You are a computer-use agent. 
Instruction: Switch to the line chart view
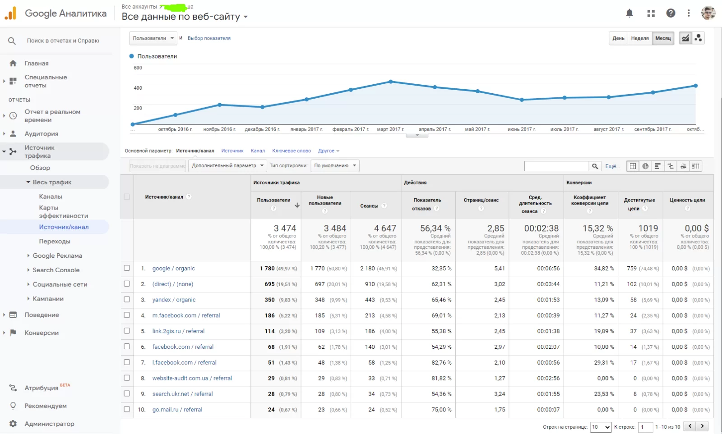(685, 38)
